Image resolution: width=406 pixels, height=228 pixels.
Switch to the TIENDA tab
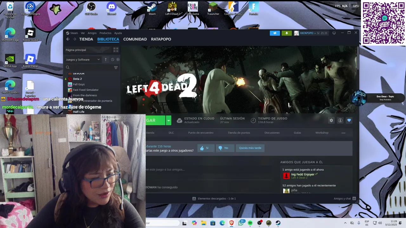point(86,39)
